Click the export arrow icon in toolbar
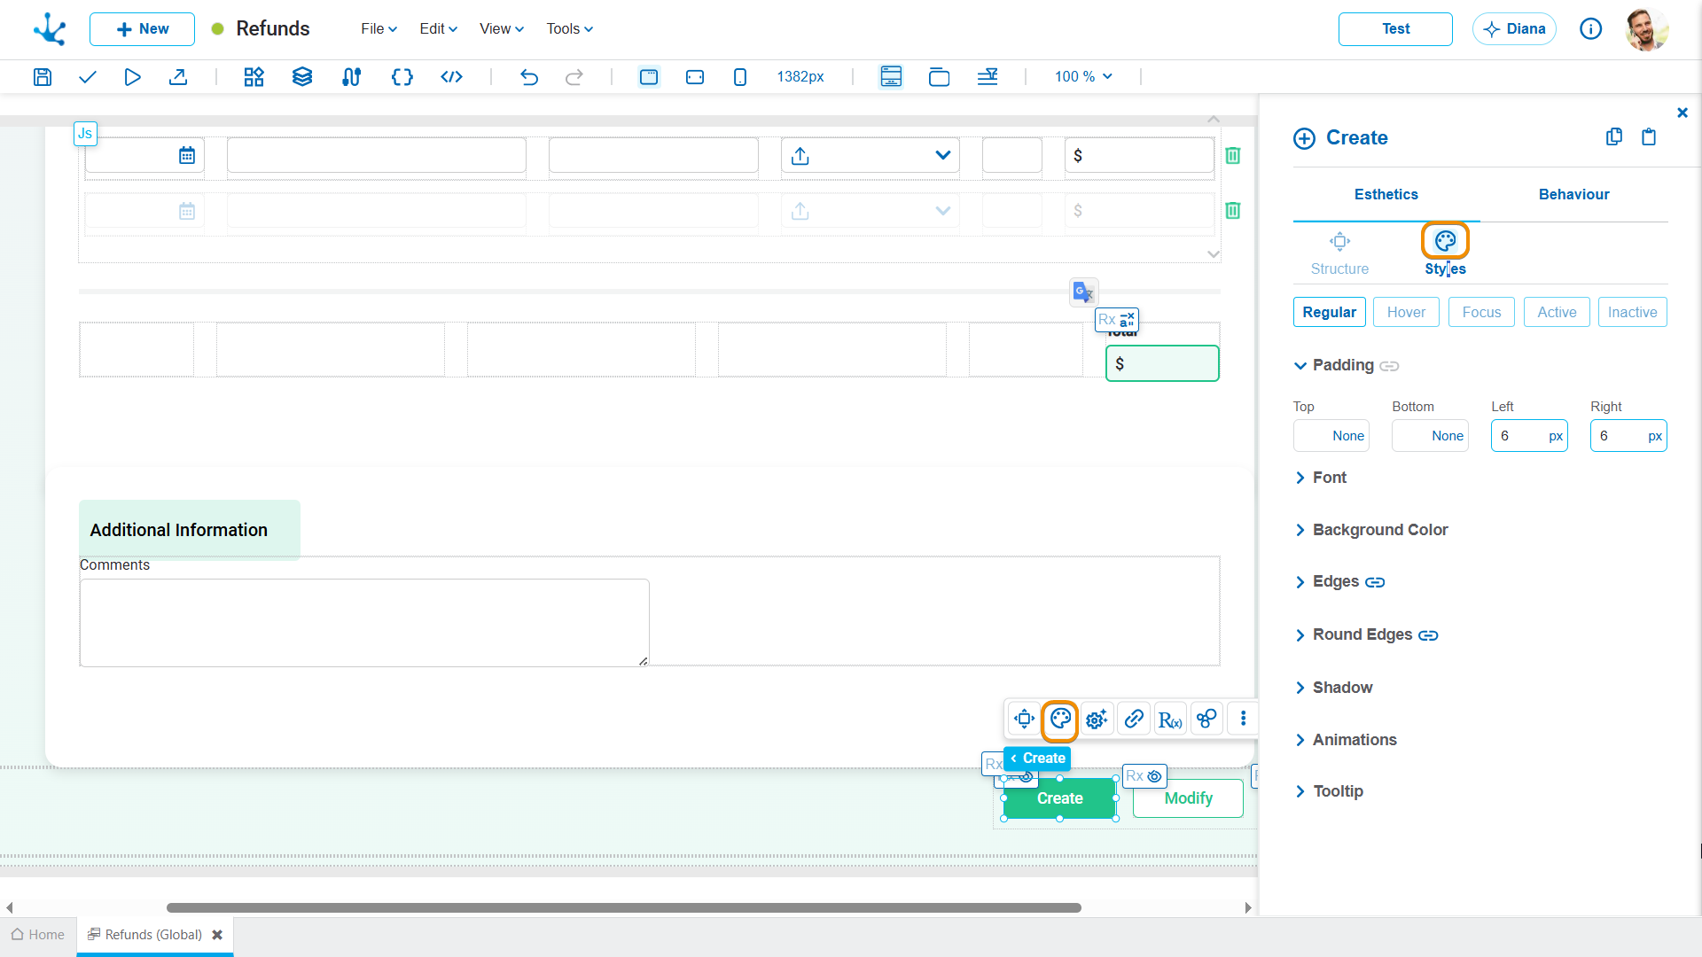The height and width of the screenshot is (957, 1702). point(178,77)
